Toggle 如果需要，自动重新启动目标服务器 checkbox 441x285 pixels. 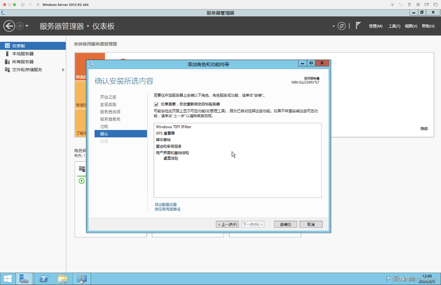[156, 104]
